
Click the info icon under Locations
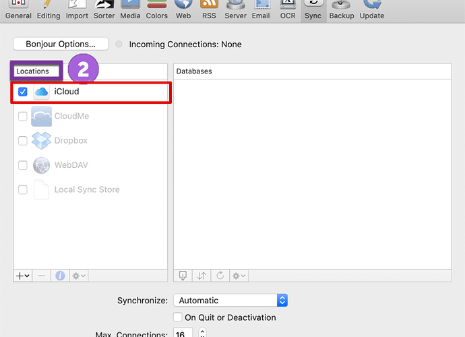[60, 276]
